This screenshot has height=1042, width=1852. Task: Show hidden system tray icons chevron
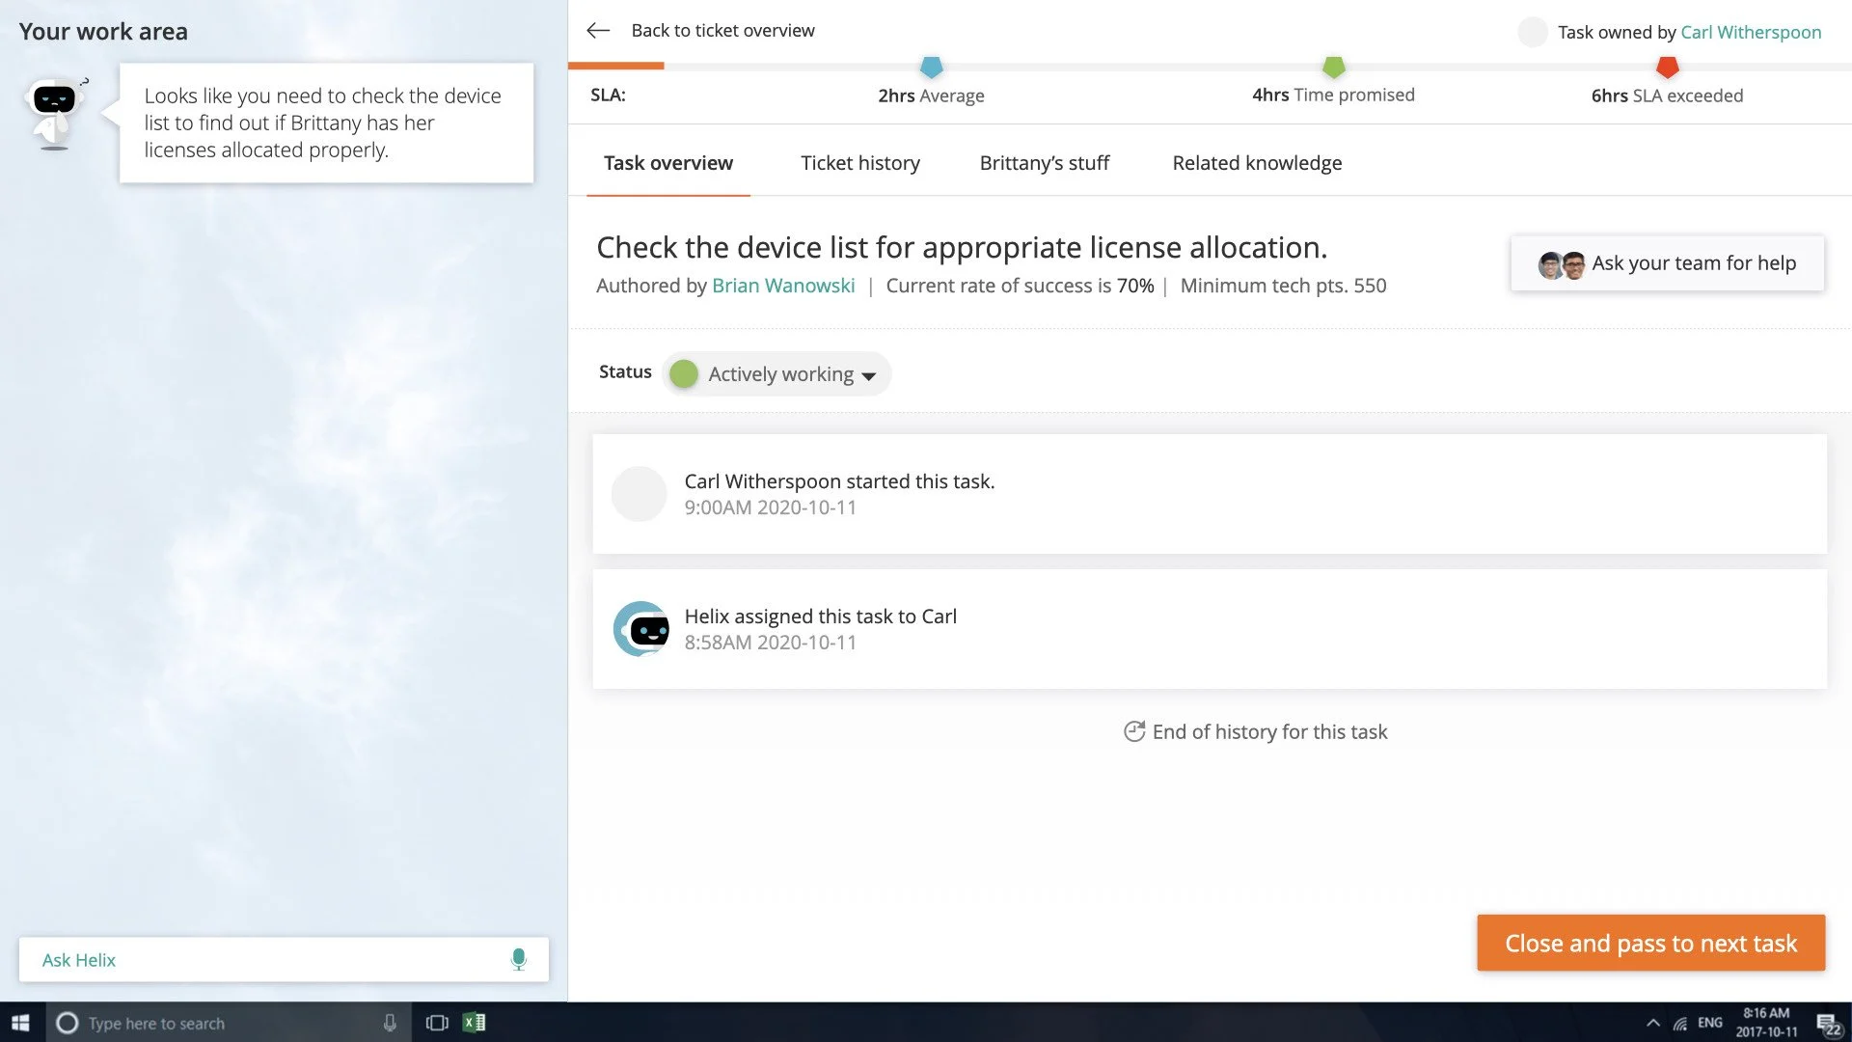pyautogui.click(x=1652, y=1023)
